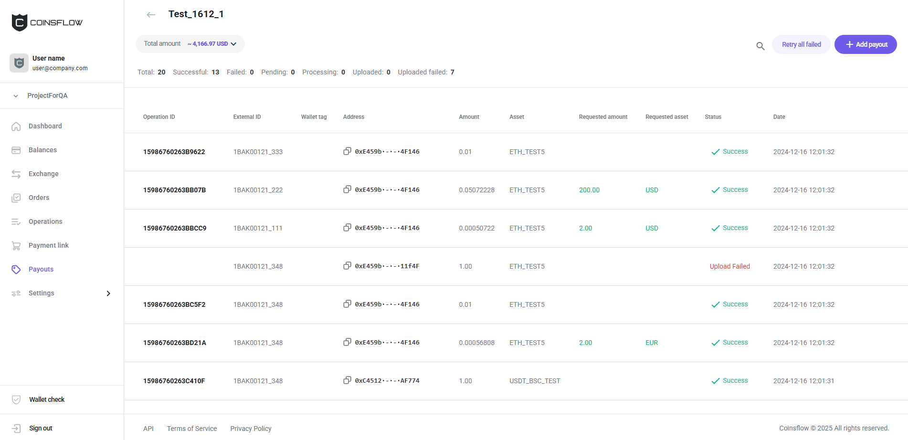Sign out of the account
Screen dimensions: 908x440
coord(41,428)
